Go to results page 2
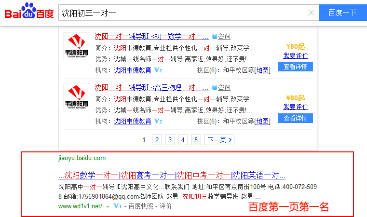The width and height of the screenshot is (367, 217). point(157,140)
